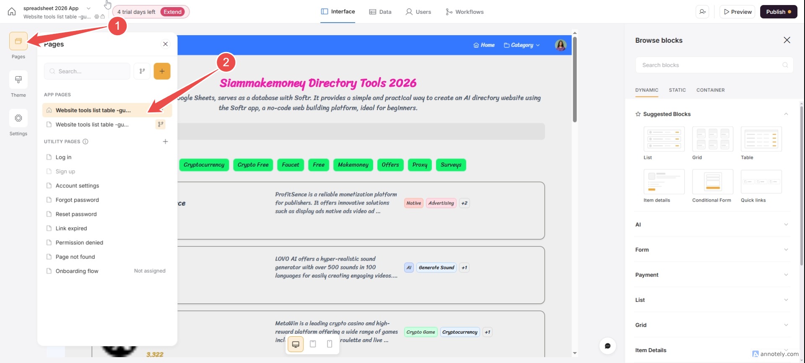Select the STATIC blocks tab

tap(677, 90)
